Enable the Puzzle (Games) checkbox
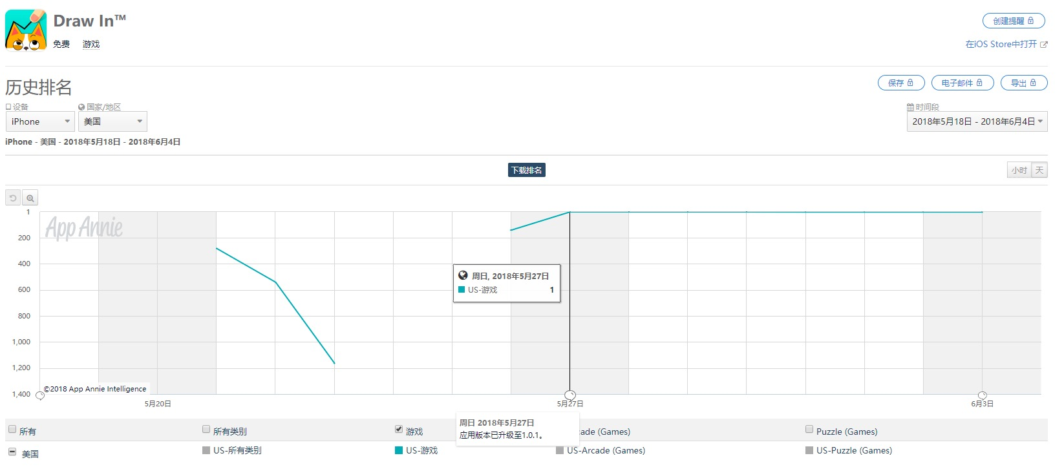Viewport: 1064px width, 469px height. click(809, 430)
